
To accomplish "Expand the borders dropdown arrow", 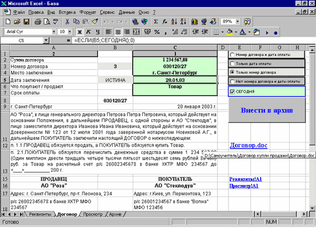I will [222, 32].
